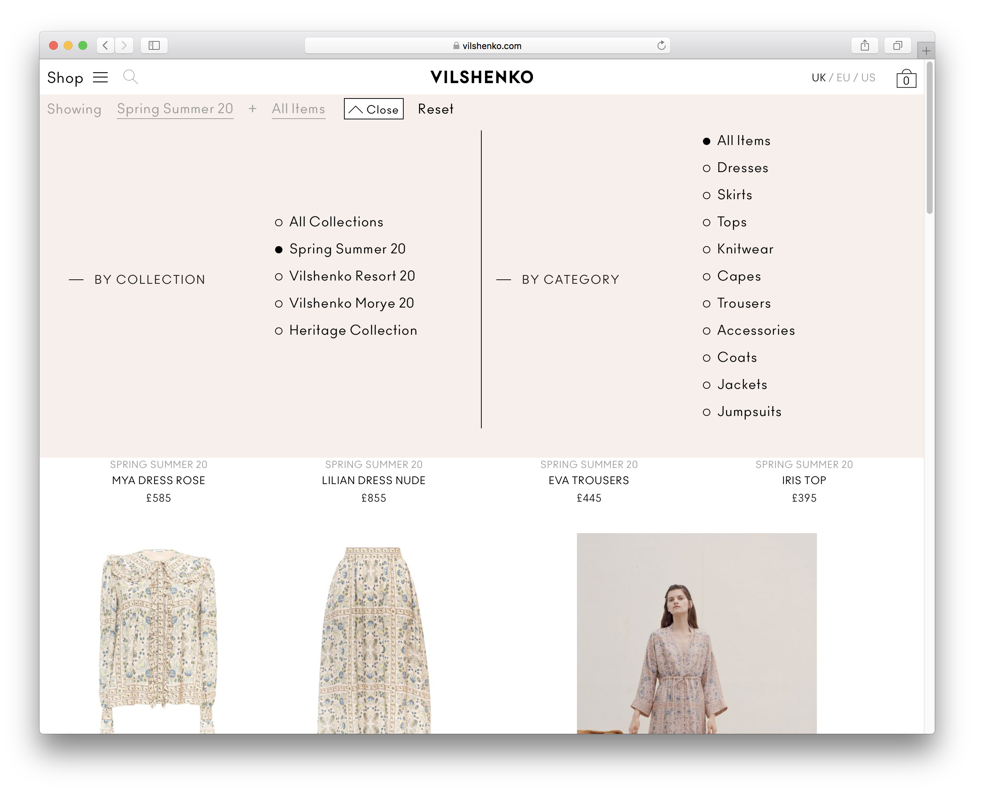Open the floral ruffled blouse thumbnail

[x=158, y=636]
